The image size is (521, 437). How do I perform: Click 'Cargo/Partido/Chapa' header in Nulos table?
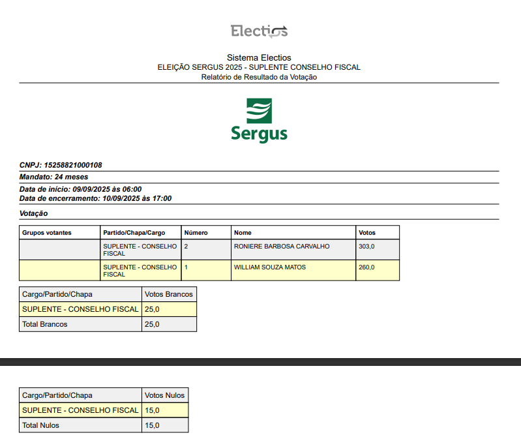pos(80,395)
